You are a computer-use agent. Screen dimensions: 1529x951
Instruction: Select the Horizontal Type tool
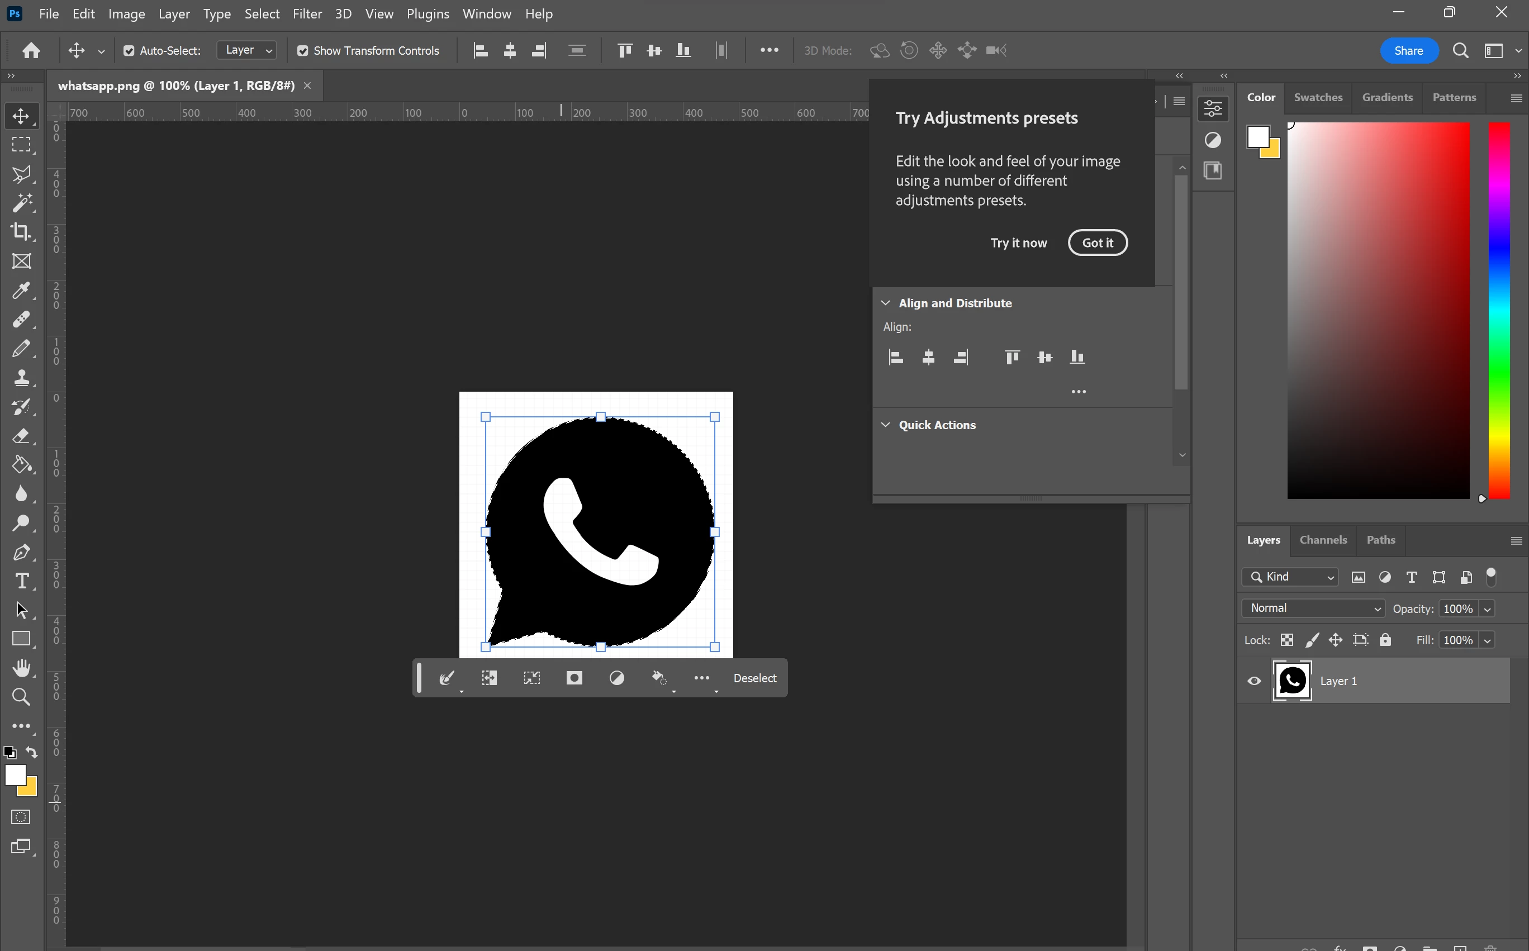(x=21, y=581)
